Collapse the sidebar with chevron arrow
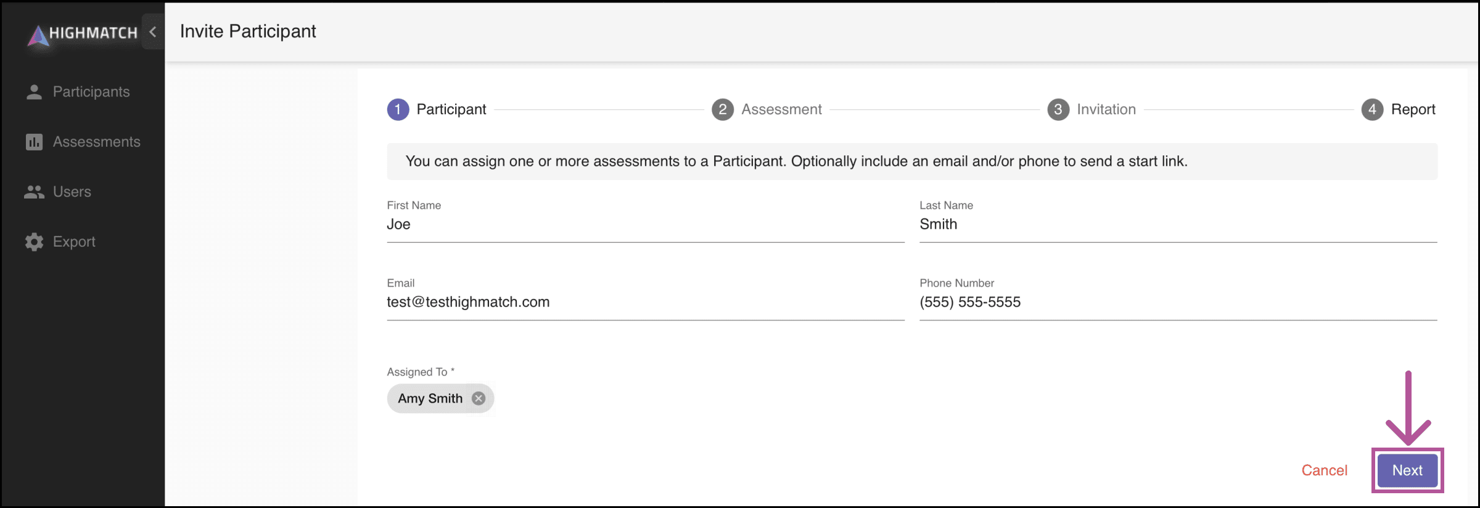The width and height of the screenshot is (1480, 508). point(153,31)
